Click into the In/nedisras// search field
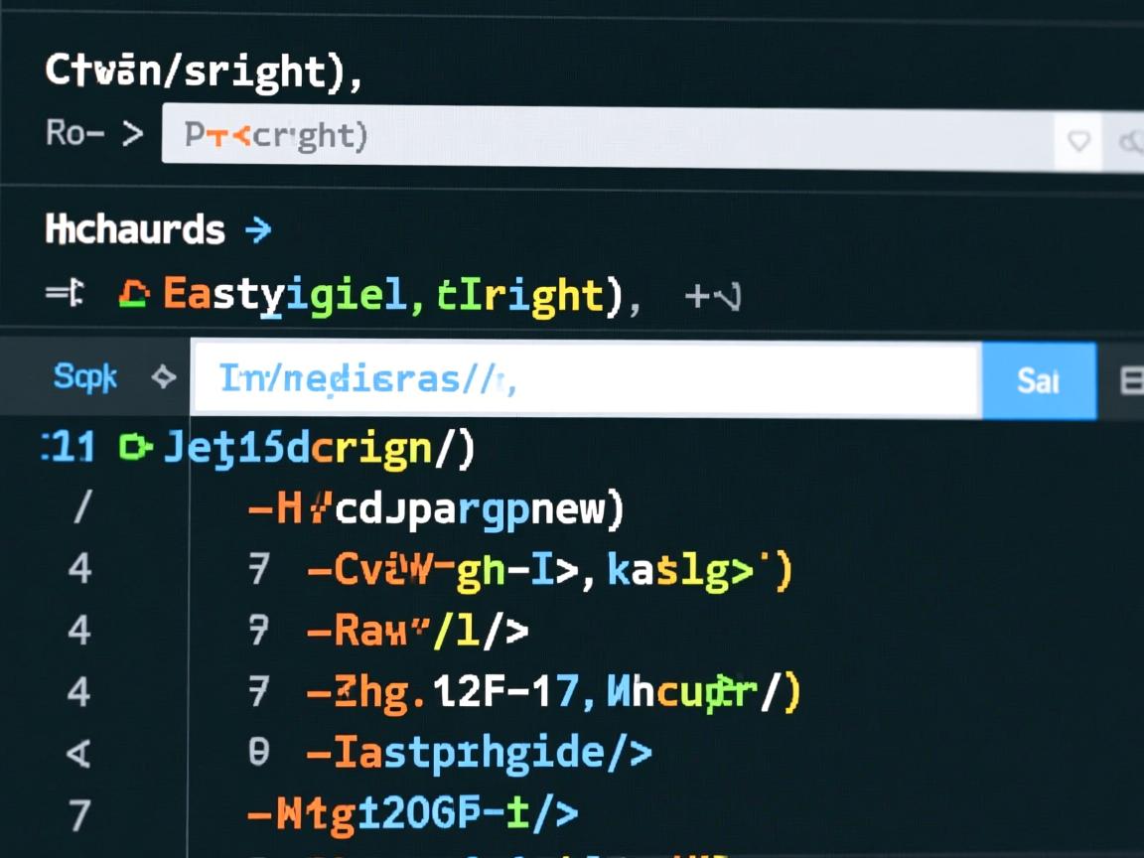The image size is (1144, 858). (x=586, y=379)
